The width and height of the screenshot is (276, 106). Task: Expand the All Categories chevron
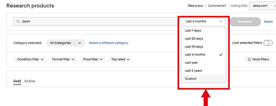click(79, 43)
